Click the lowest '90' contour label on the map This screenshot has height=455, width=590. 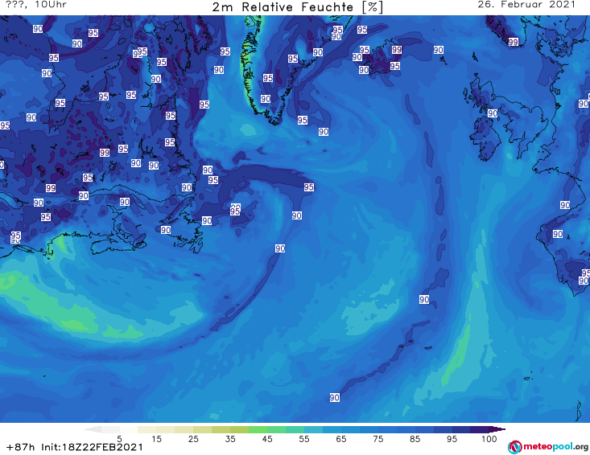click(x=335, y=397)
